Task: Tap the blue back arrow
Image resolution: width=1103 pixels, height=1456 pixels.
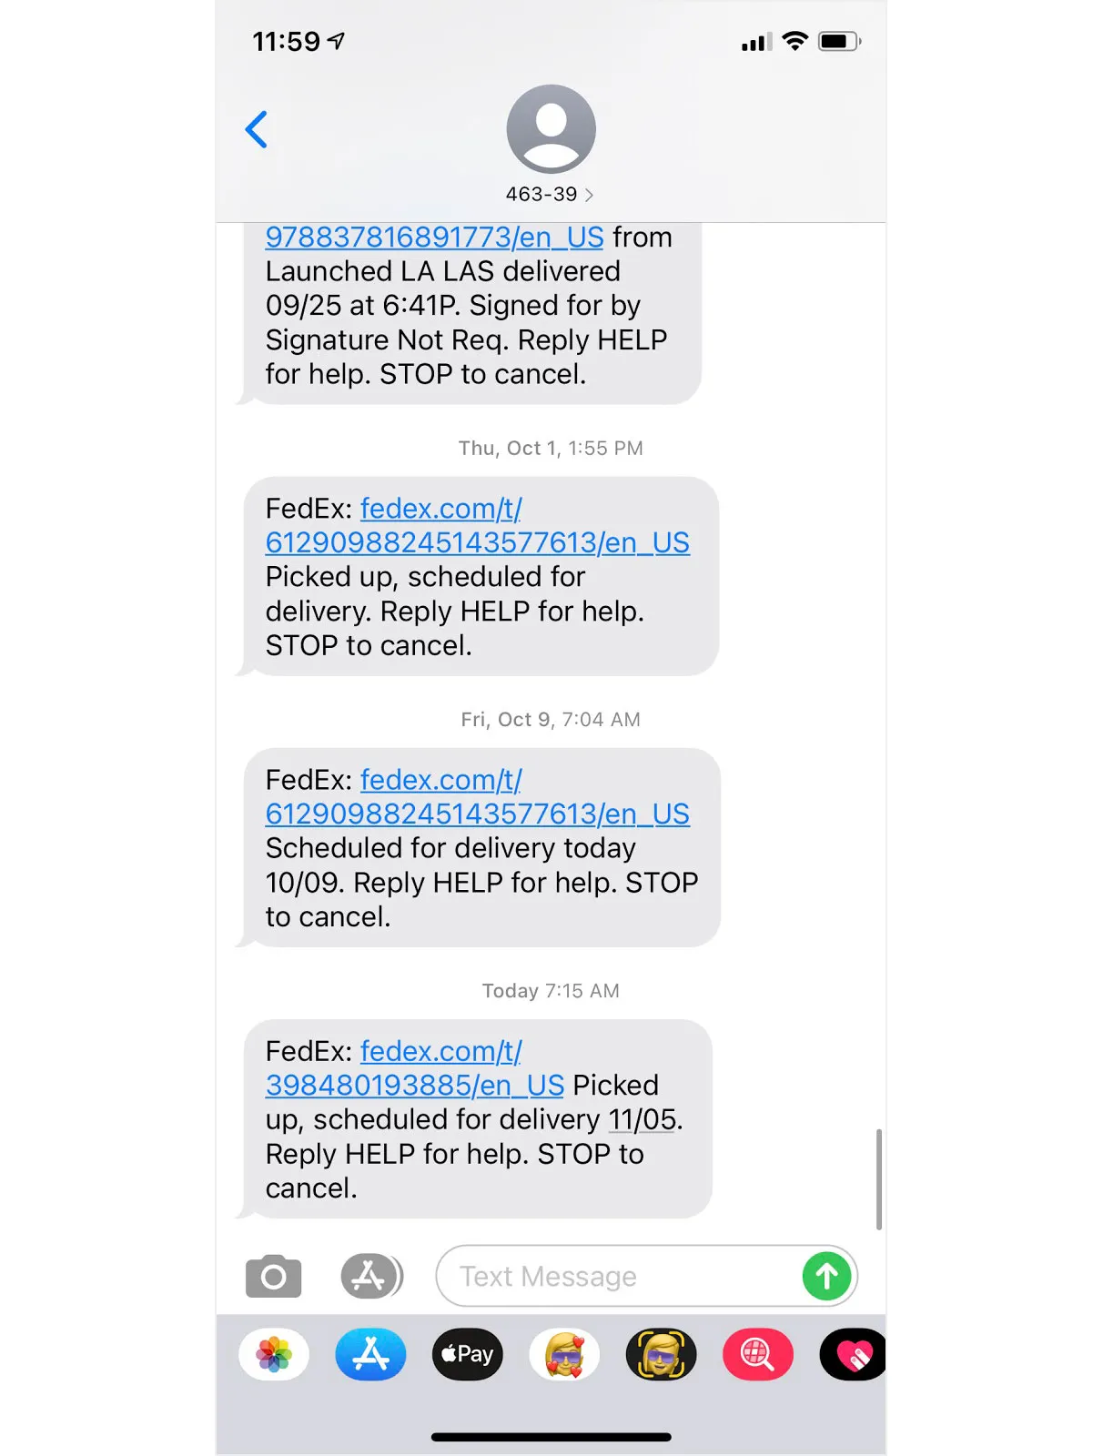Action: coord(257,129)
